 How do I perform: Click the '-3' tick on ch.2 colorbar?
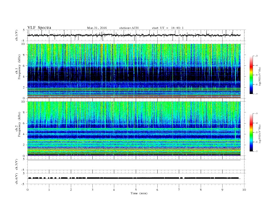(256, 113)
